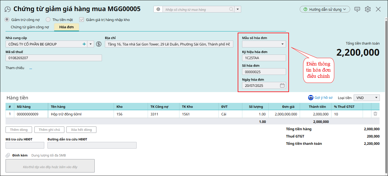The width and height of the screenshot is (388, 176).
Task: Click the magnifier search icon
Action: (x=231, y=9)
